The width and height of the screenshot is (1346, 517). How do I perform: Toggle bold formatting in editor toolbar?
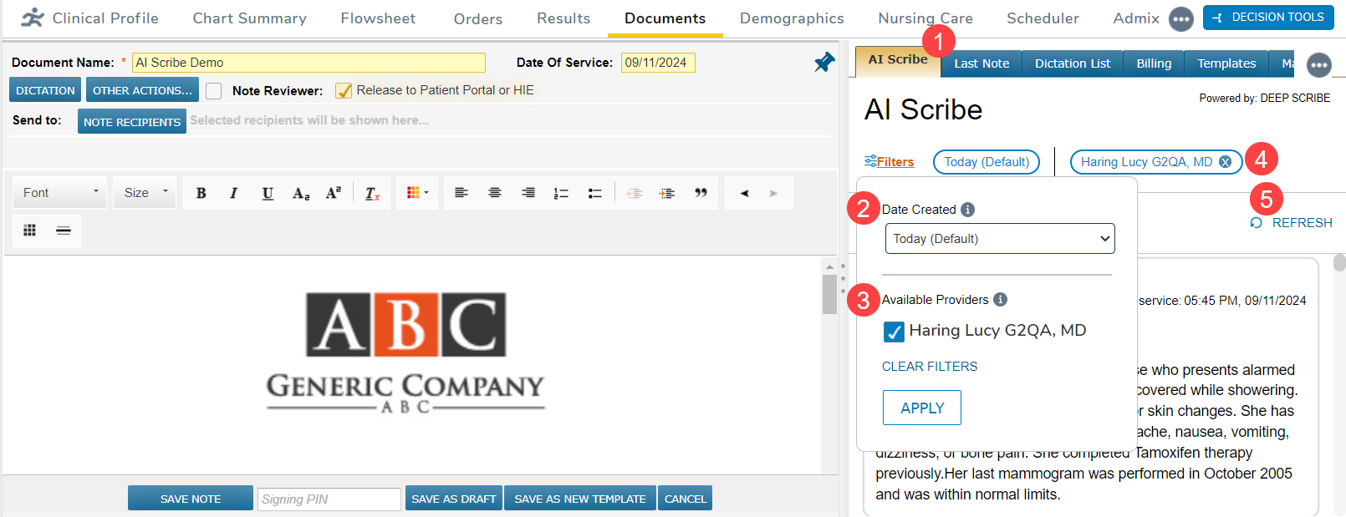201,193
